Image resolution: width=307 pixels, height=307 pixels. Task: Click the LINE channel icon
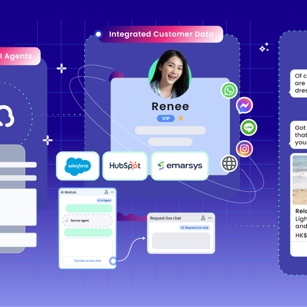(x=249, y=127)
